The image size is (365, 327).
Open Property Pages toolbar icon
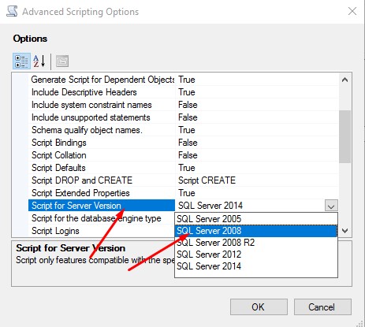click(x=62, y=61)
